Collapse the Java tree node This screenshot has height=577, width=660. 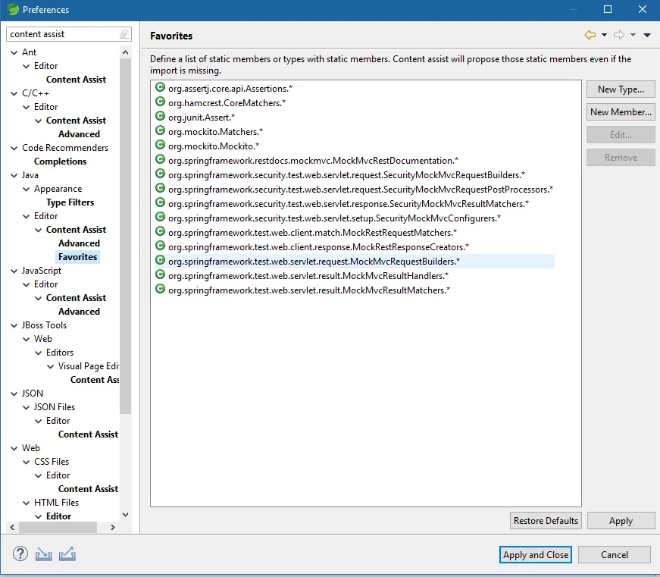(x=14, y=176)
